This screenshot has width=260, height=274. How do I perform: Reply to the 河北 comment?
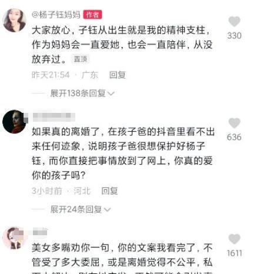(109, 191)
